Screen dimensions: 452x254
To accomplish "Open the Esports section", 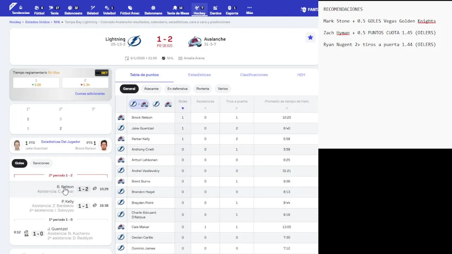I will click(232, 10).
